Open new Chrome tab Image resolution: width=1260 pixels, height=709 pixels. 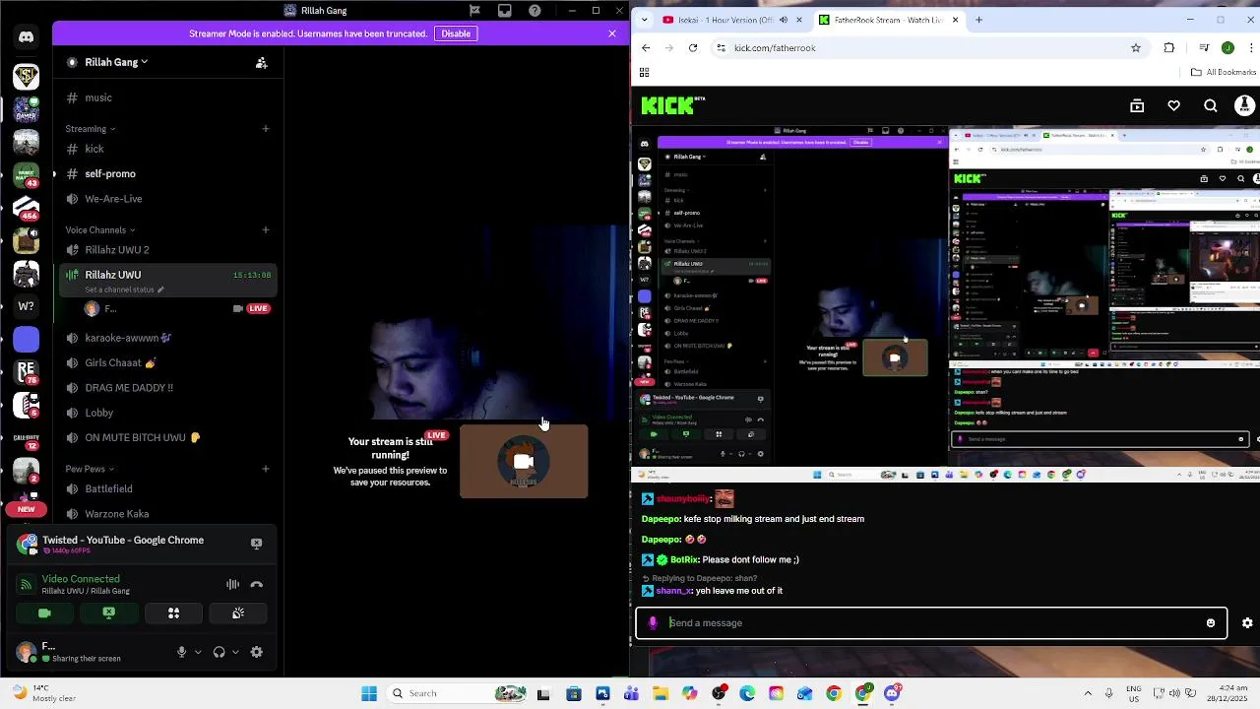[x=978, y=20]
